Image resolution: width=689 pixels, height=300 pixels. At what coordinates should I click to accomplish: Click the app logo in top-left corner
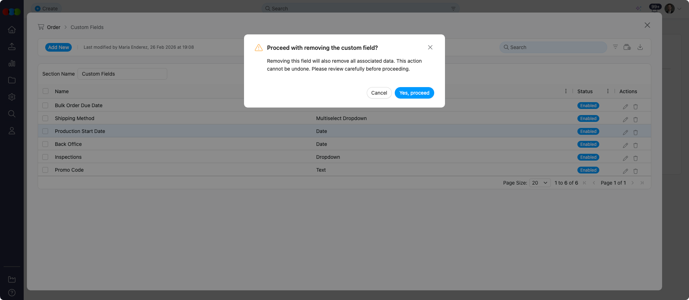click(x=11, y=12)
